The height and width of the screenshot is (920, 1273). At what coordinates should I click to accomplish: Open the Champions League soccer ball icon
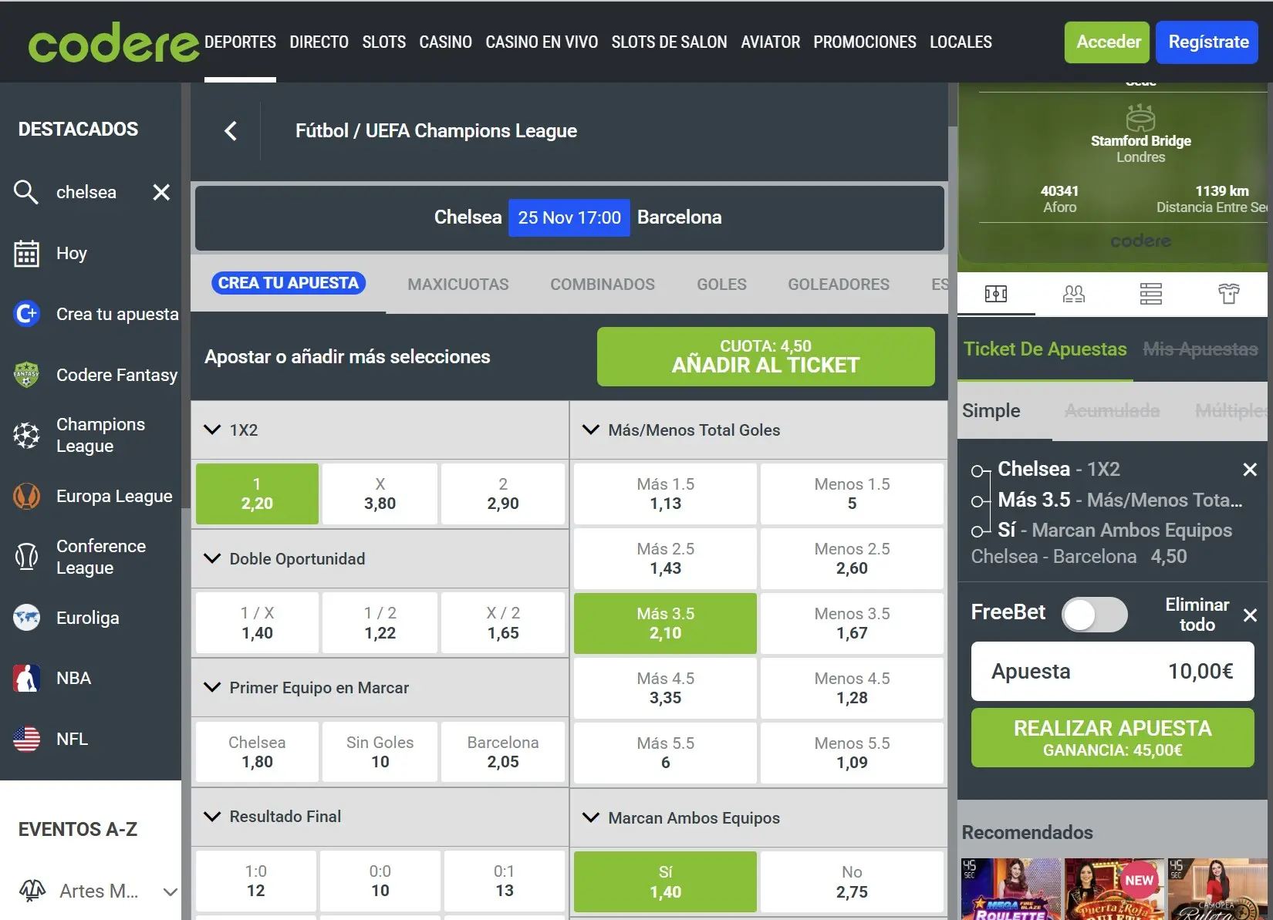tap(26, 436)
